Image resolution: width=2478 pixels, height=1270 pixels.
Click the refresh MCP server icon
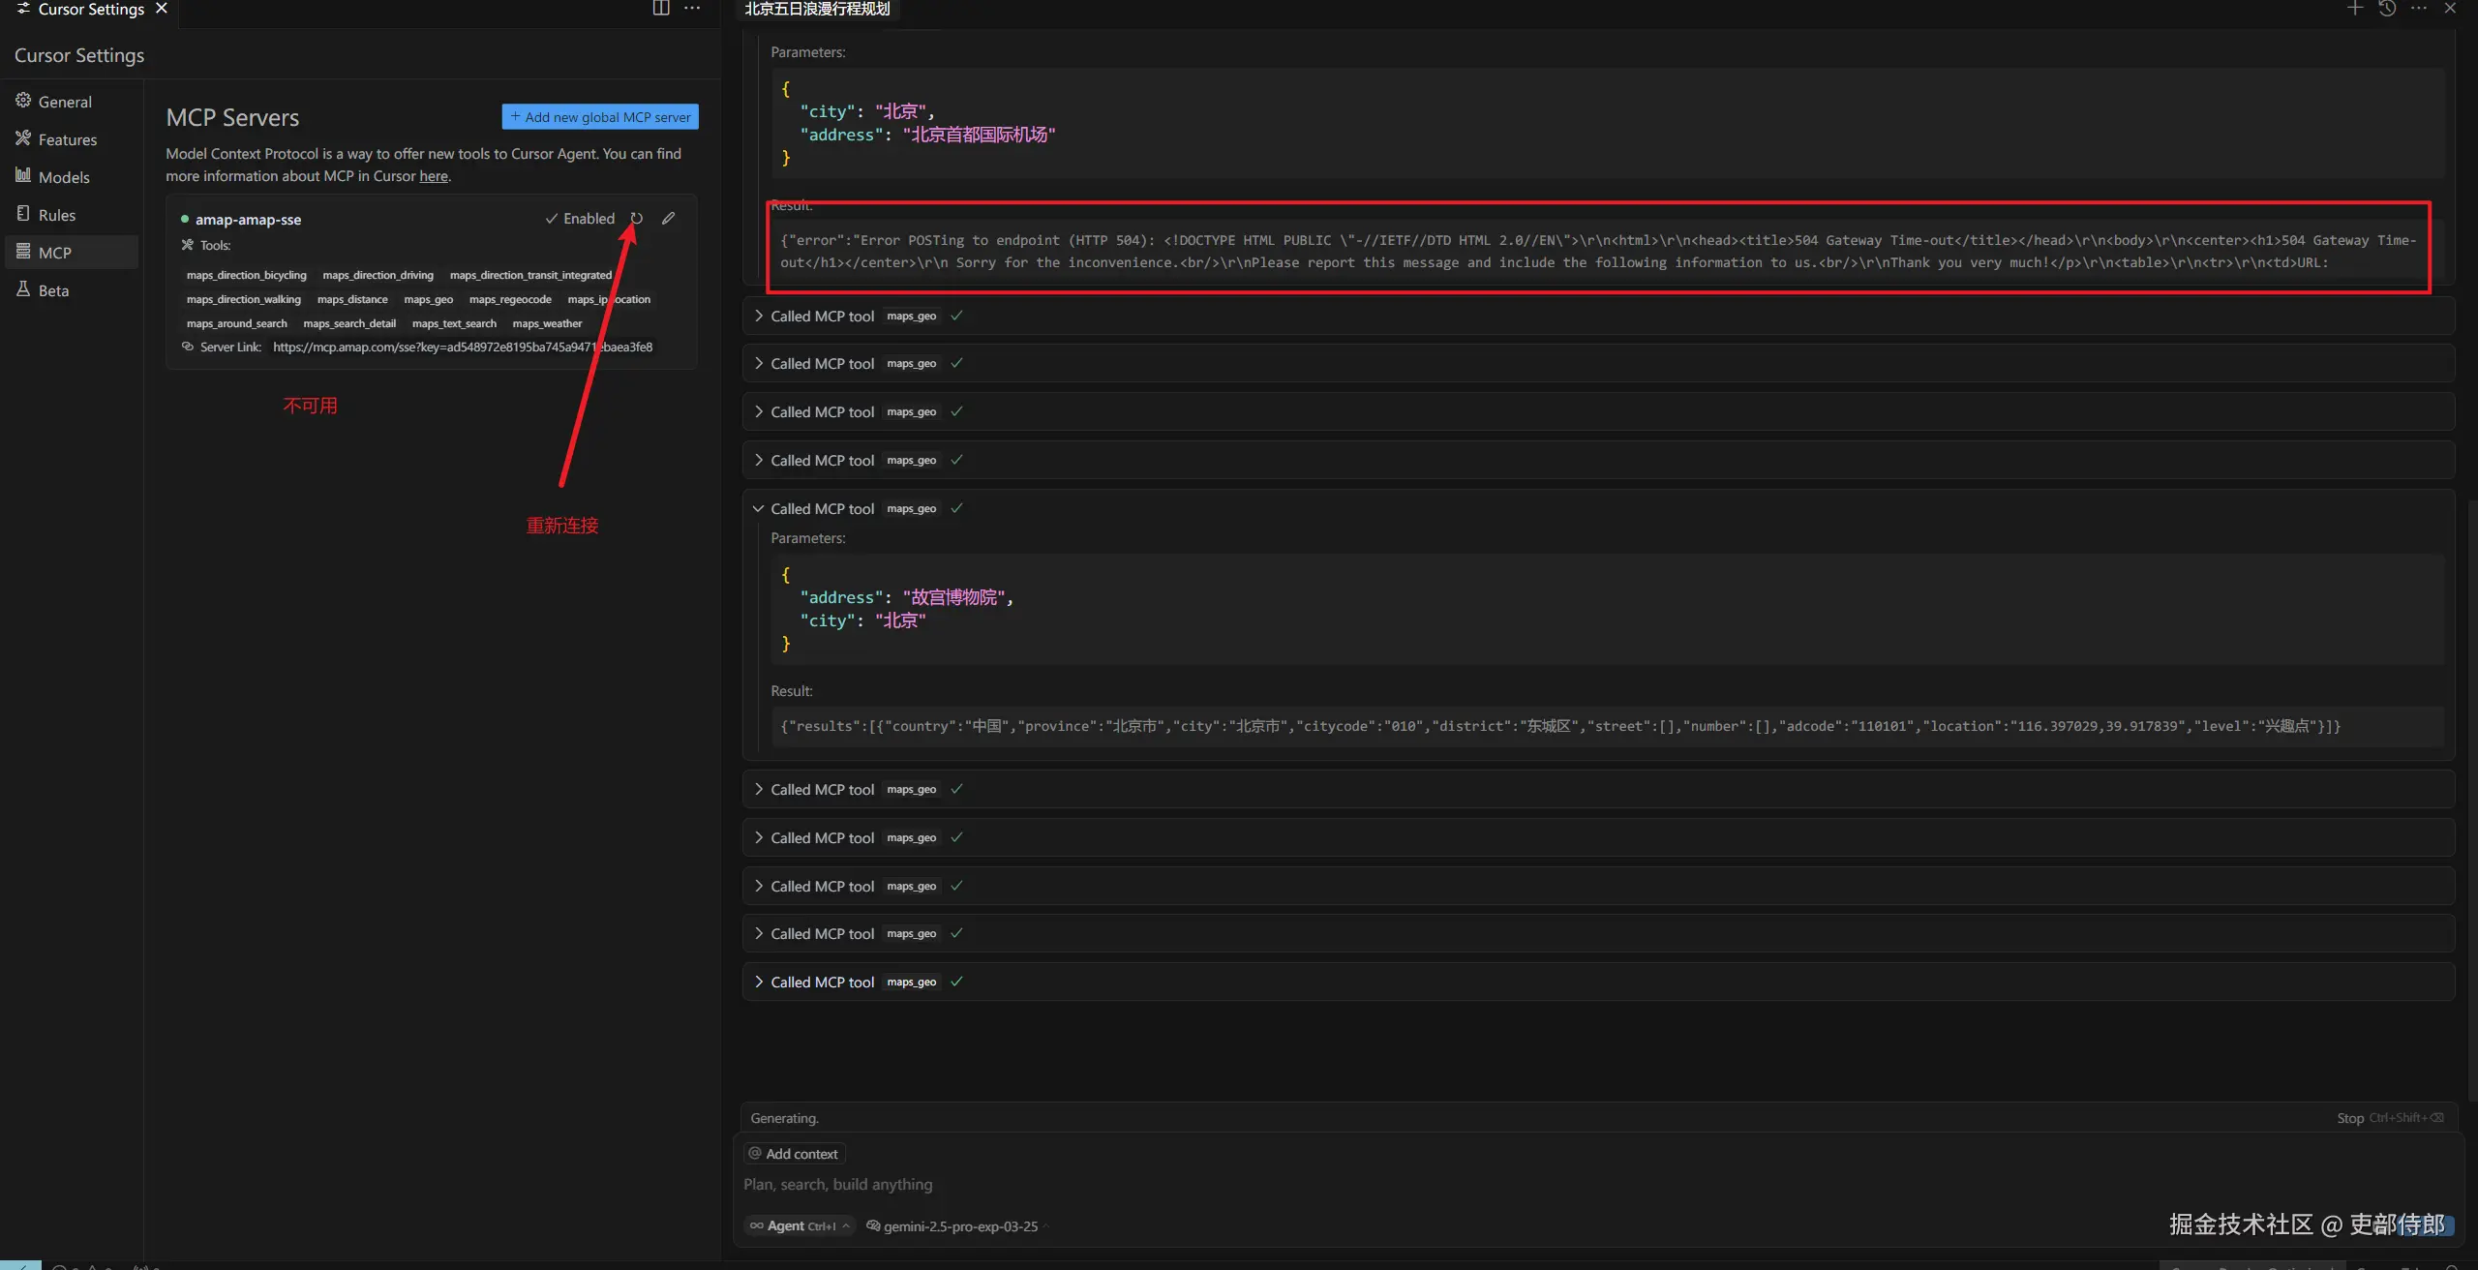point(636,219)
